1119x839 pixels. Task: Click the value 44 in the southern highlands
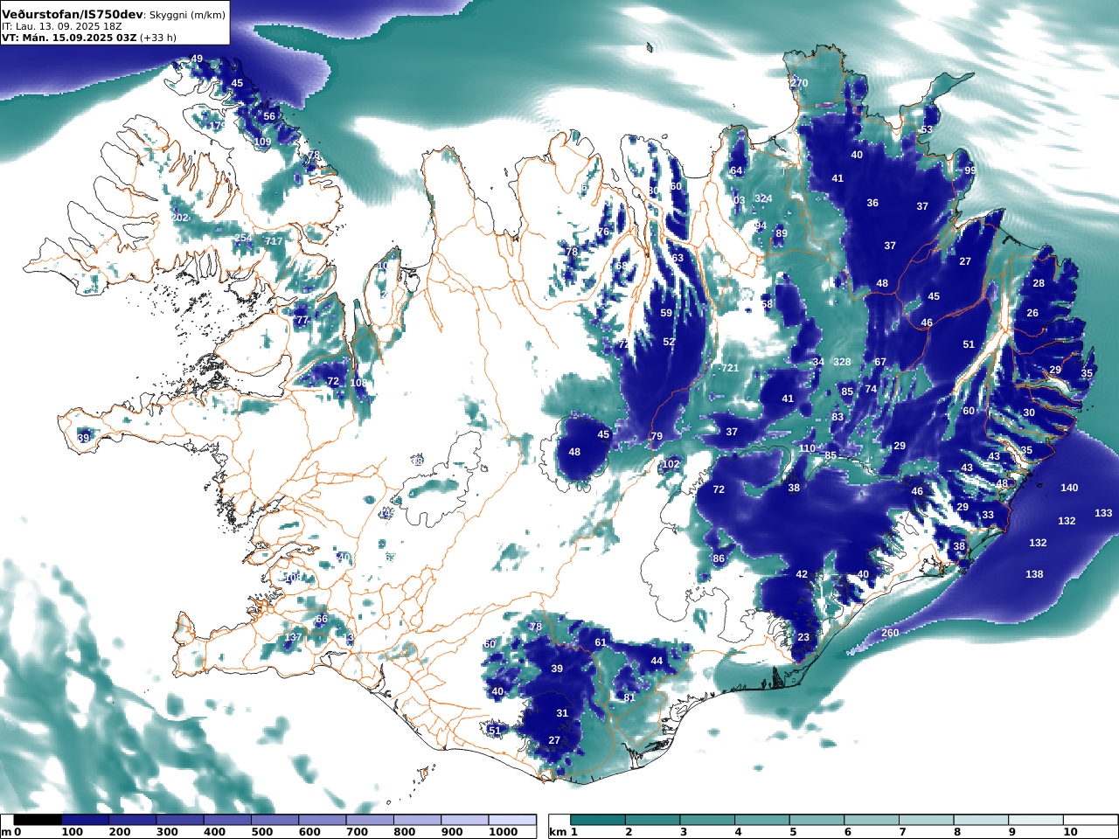point(657,661)
